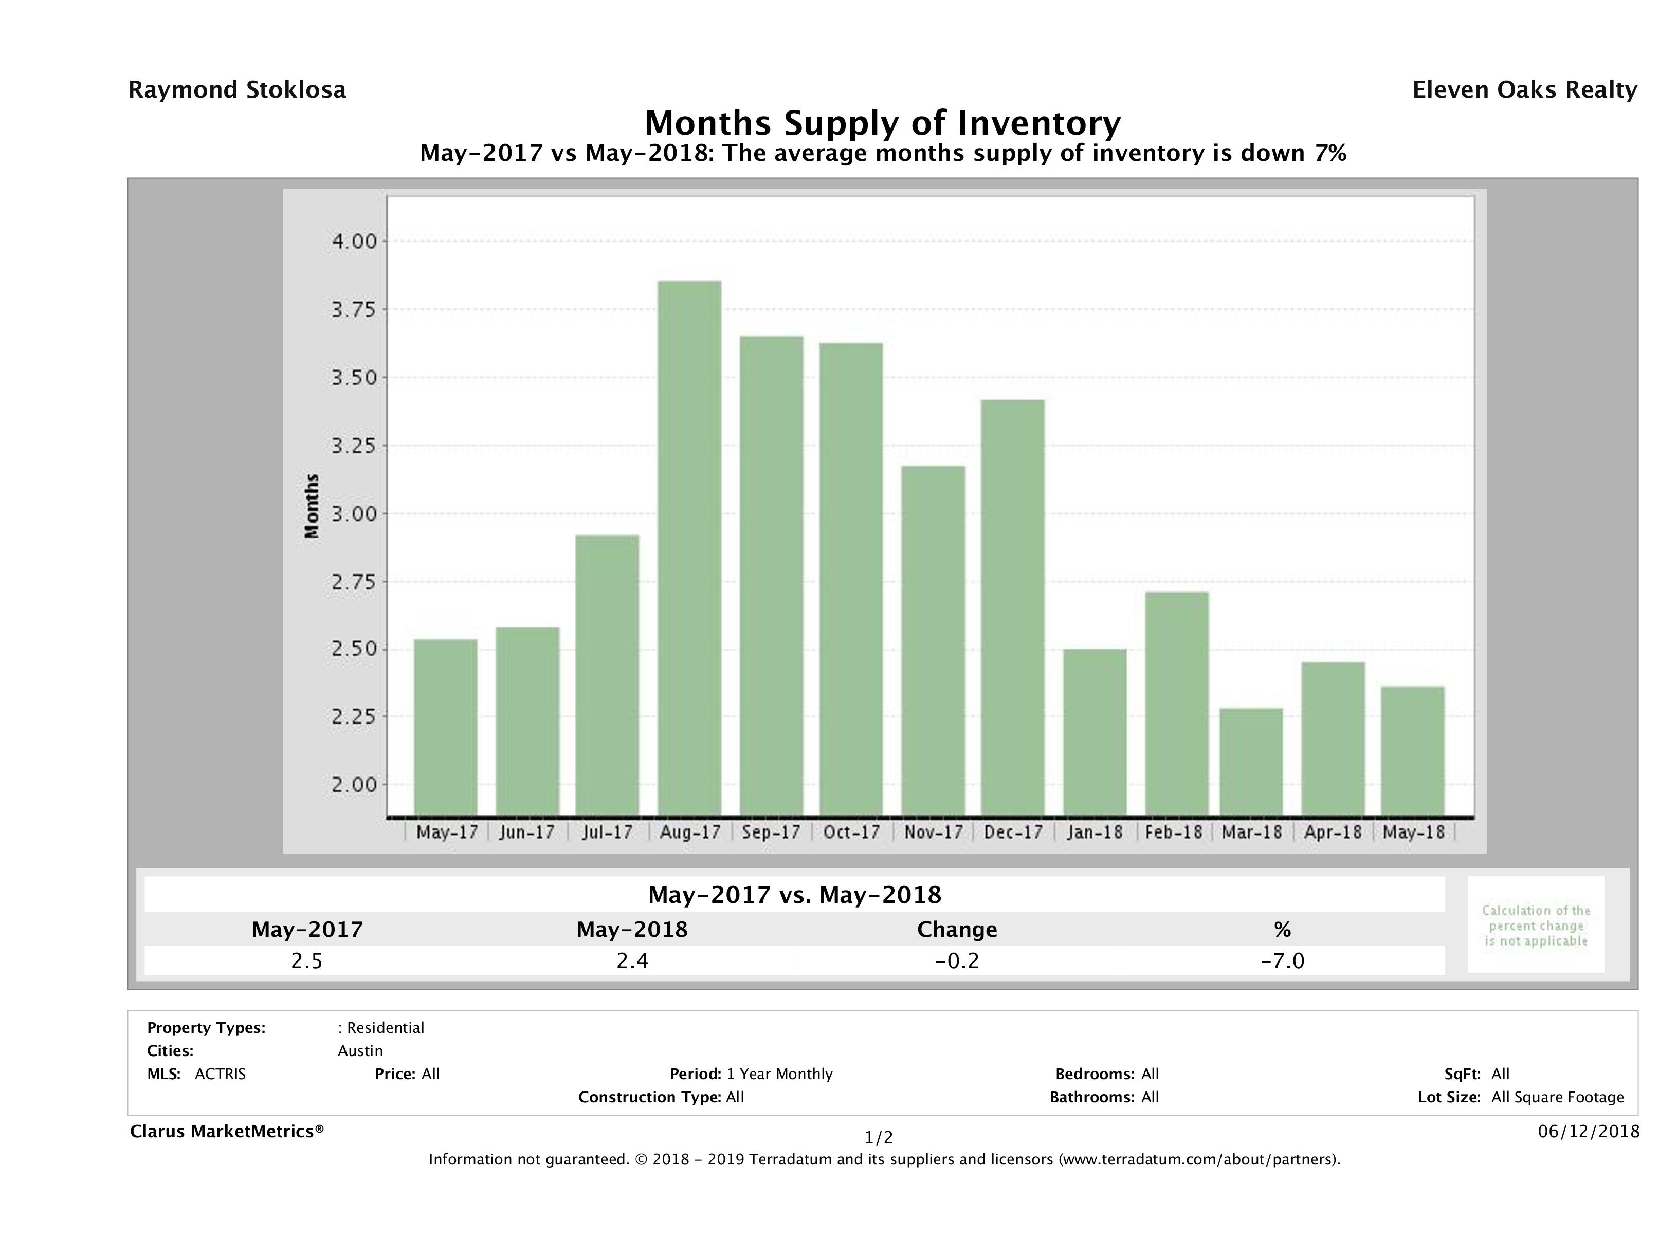Viewport: 1659px width, 1258px height.
Task: Click the Clarus MarketMetrics label
Action: (x=227, y=1131)
